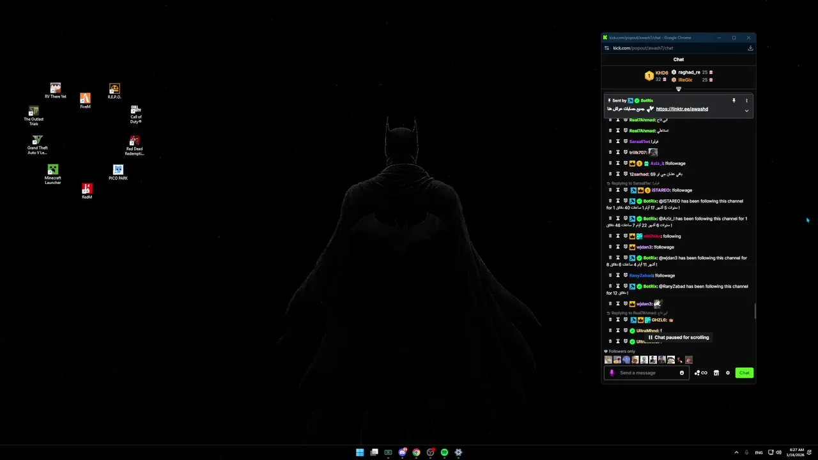Launch the FiveM desktop shortcut
Image resolution: width=818 pixels, height=460 pixels.
[x=85, y=101]
